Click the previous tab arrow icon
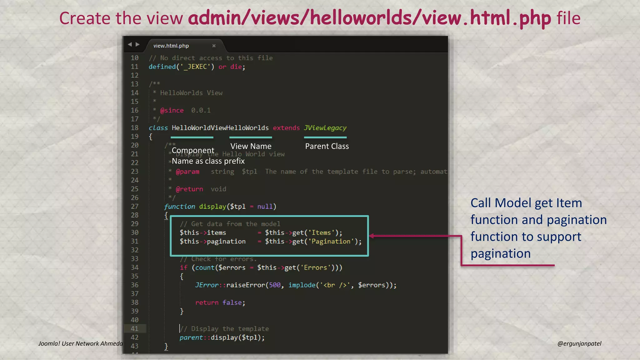 click(130, 45)
